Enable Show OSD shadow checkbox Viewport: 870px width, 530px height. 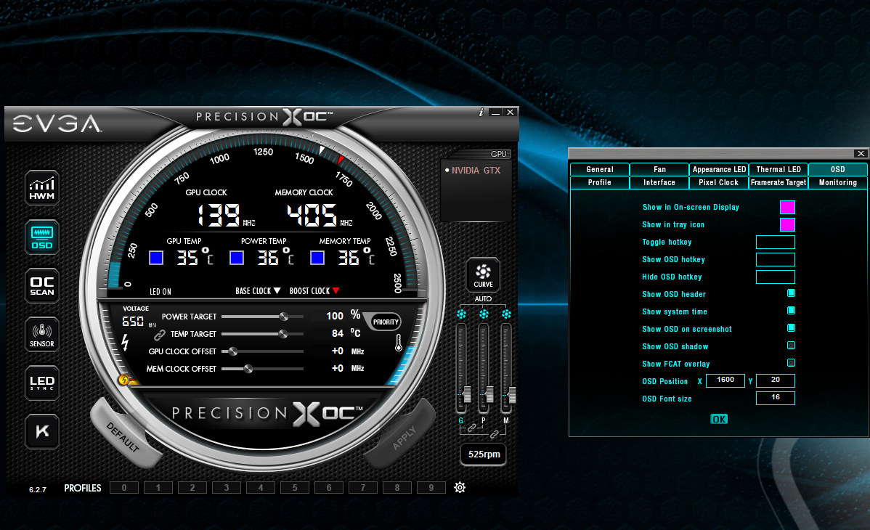(792, 345)
